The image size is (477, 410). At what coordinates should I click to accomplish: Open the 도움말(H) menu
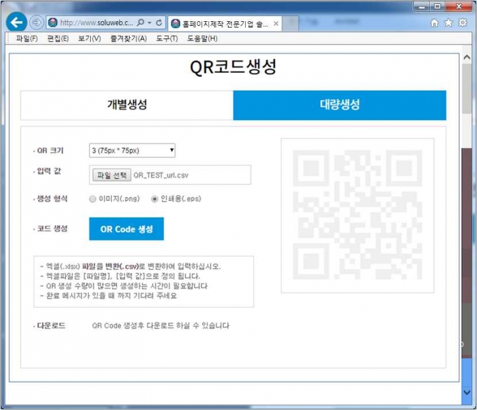(202, 38)
